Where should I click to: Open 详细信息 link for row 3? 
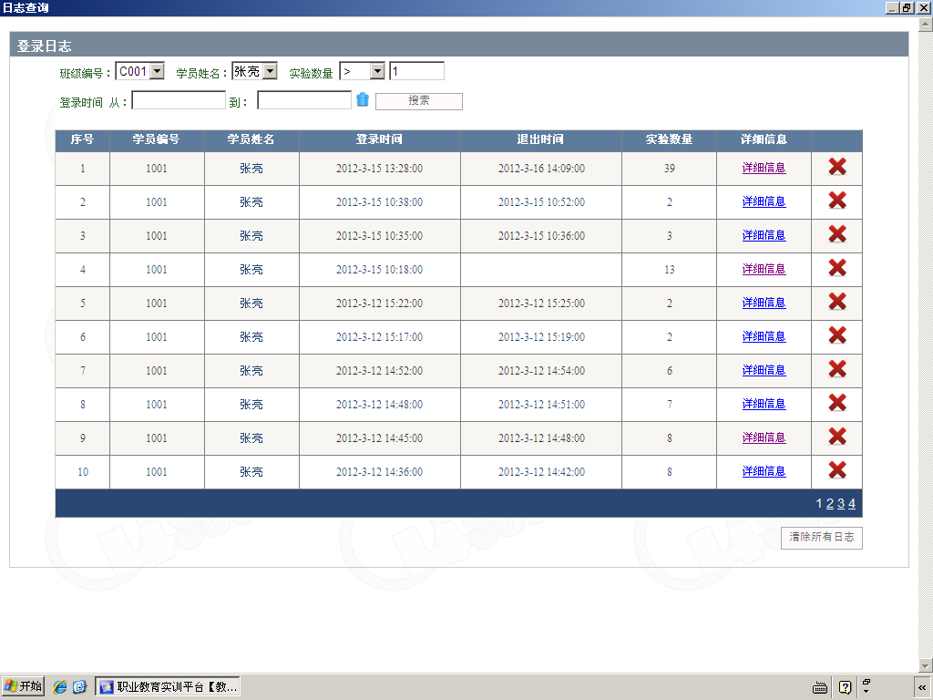764,235
